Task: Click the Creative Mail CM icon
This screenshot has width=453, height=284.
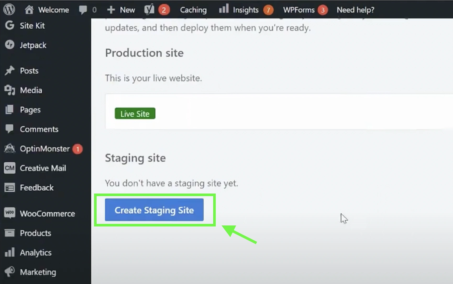Action: pyautogui.click(x=10, y=168)
